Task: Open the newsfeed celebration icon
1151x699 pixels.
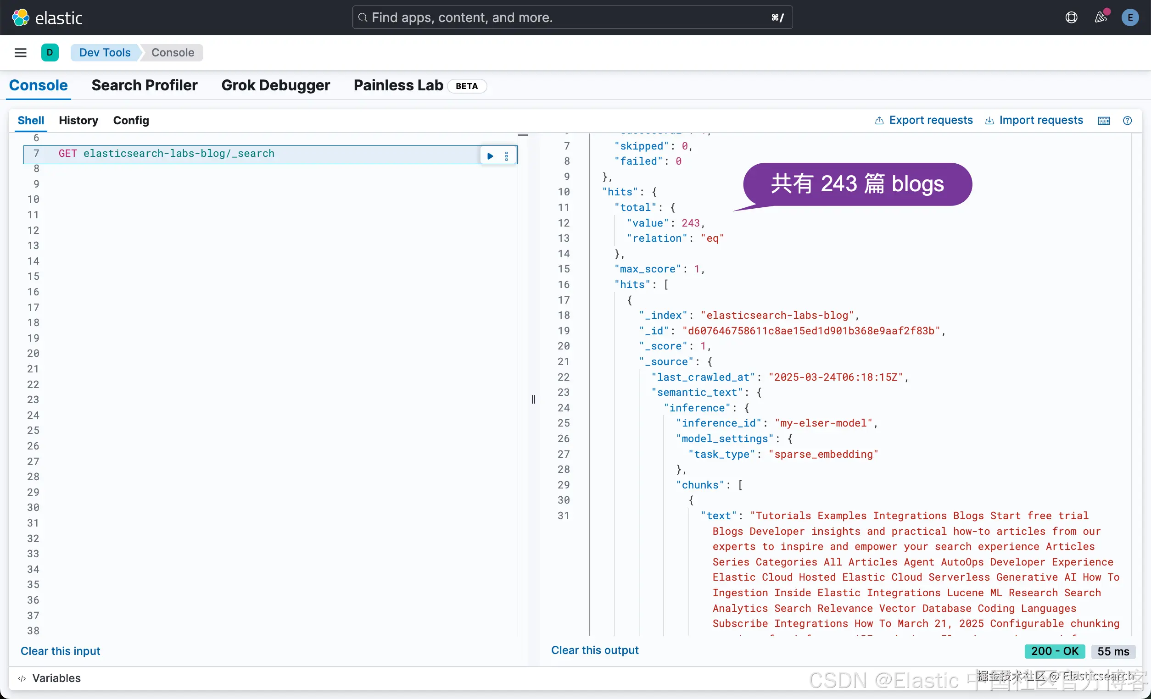Action: (x=1101, y=18)
